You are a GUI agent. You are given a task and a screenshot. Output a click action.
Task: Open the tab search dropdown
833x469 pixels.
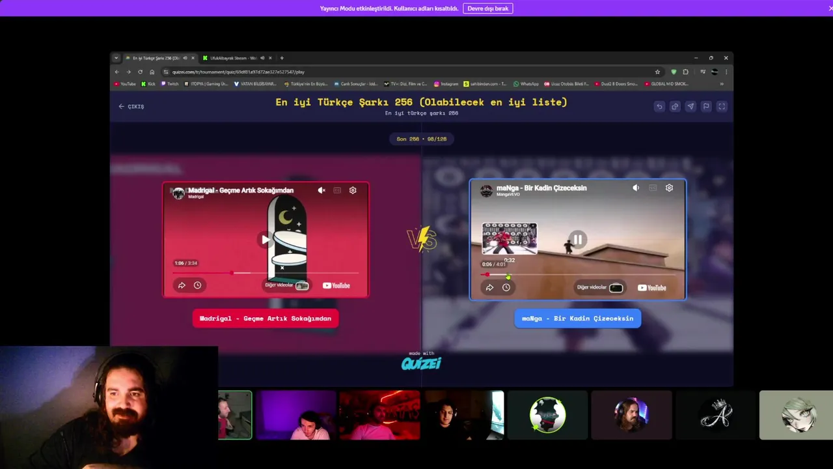116,58
